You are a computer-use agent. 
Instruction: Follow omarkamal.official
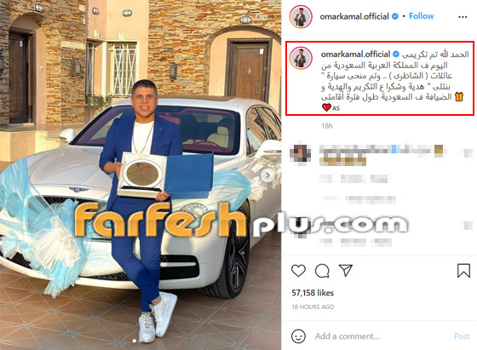(422, 16)
